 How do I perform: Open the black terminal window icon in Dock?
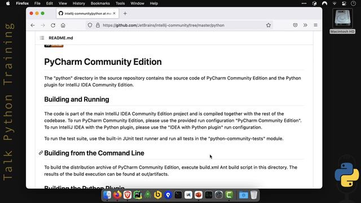[x=178, y=195]
